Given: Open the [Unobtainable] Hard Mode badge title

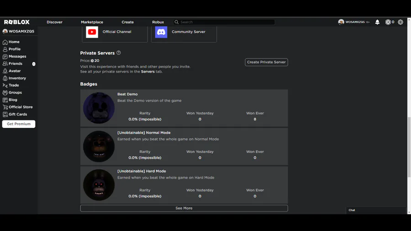Looking at the screenshot, I should 142,171.
